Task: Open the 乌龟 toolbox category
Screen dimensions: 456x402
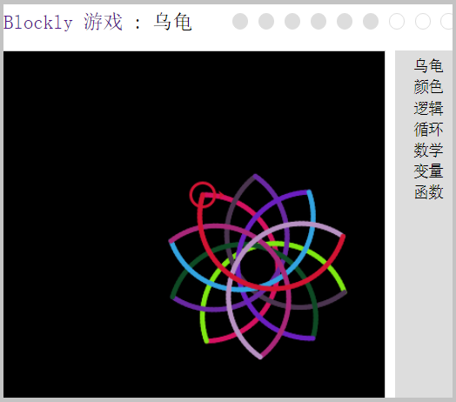Action: coord(428,66)
